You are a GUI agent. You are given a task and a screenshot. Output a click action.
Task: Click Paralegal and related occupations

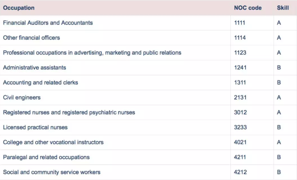click(46, 157)
